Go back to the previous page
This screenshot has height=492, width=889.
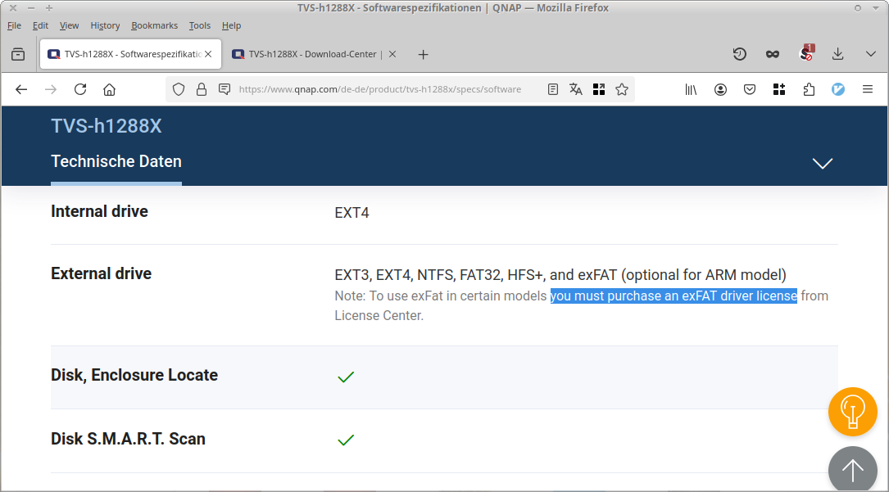(x=21, y=89)
